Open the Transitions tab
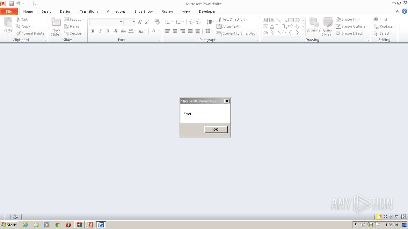Viewport: 408px width, 229px height. click(x=89, y=11)
